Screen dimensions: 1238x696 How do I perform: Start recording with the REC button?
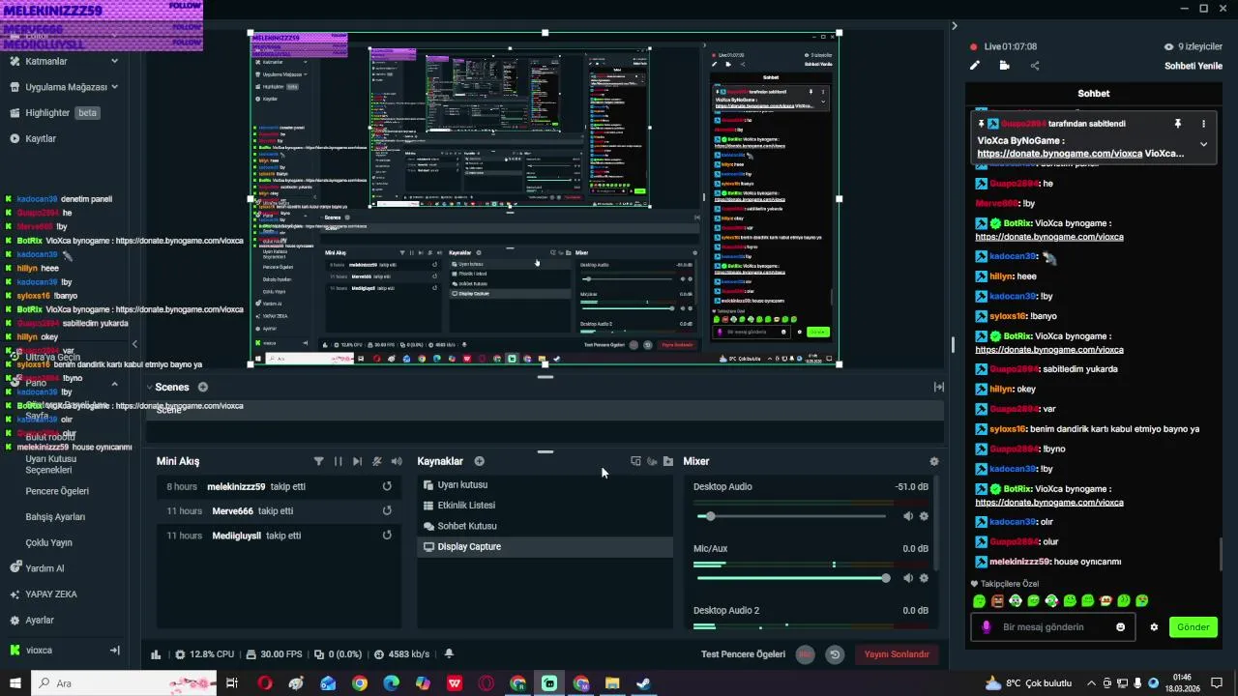tap(805, 654)
